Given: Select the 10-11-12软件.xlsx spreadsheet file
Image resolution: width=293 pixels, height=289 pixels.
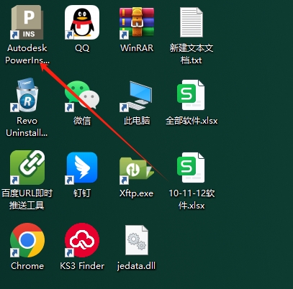Looking at the screenshot, I should [191, 168].
